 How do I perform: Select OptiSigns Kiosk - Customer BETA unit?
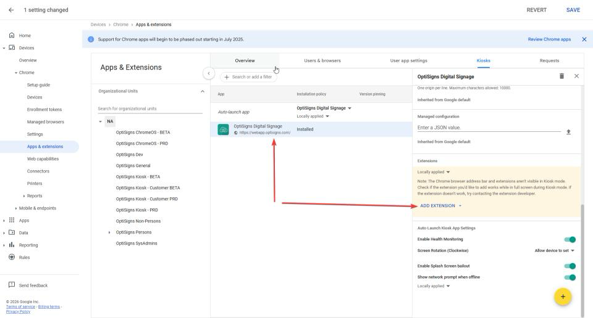click(148, 188)
